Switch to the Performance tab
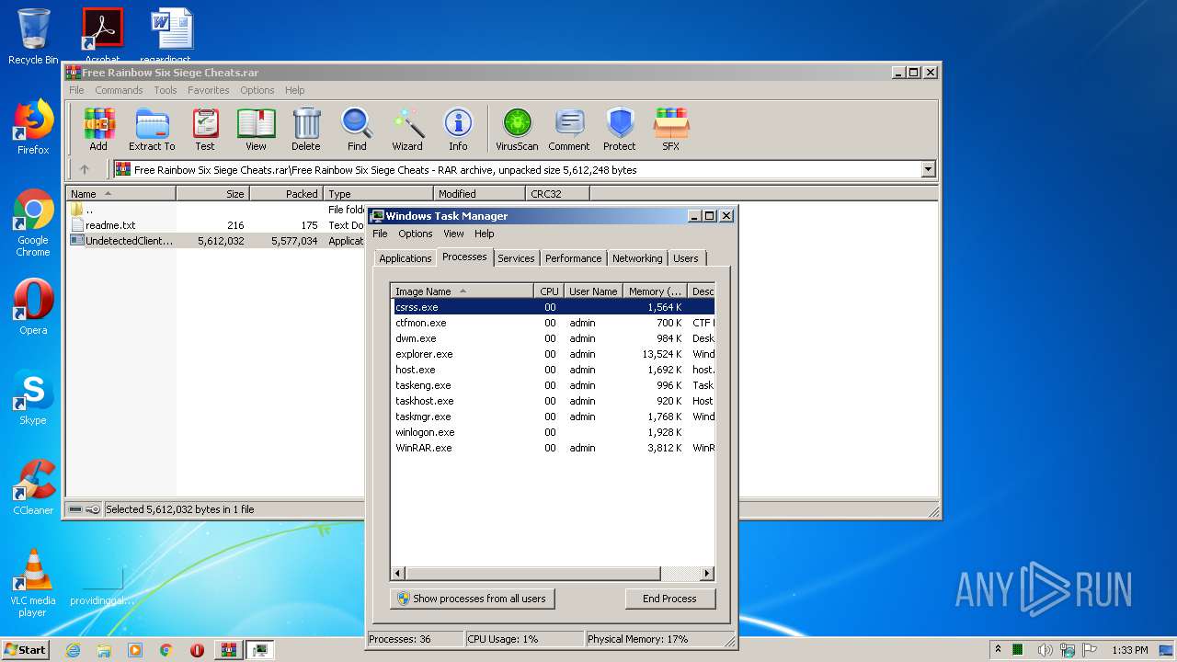 point(573,258)
